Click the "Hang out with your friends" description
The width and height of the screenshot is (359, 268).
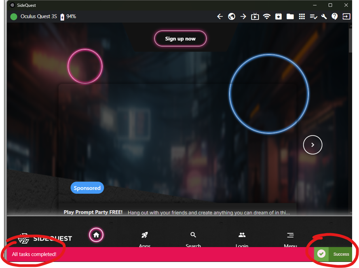coord(209,213)
